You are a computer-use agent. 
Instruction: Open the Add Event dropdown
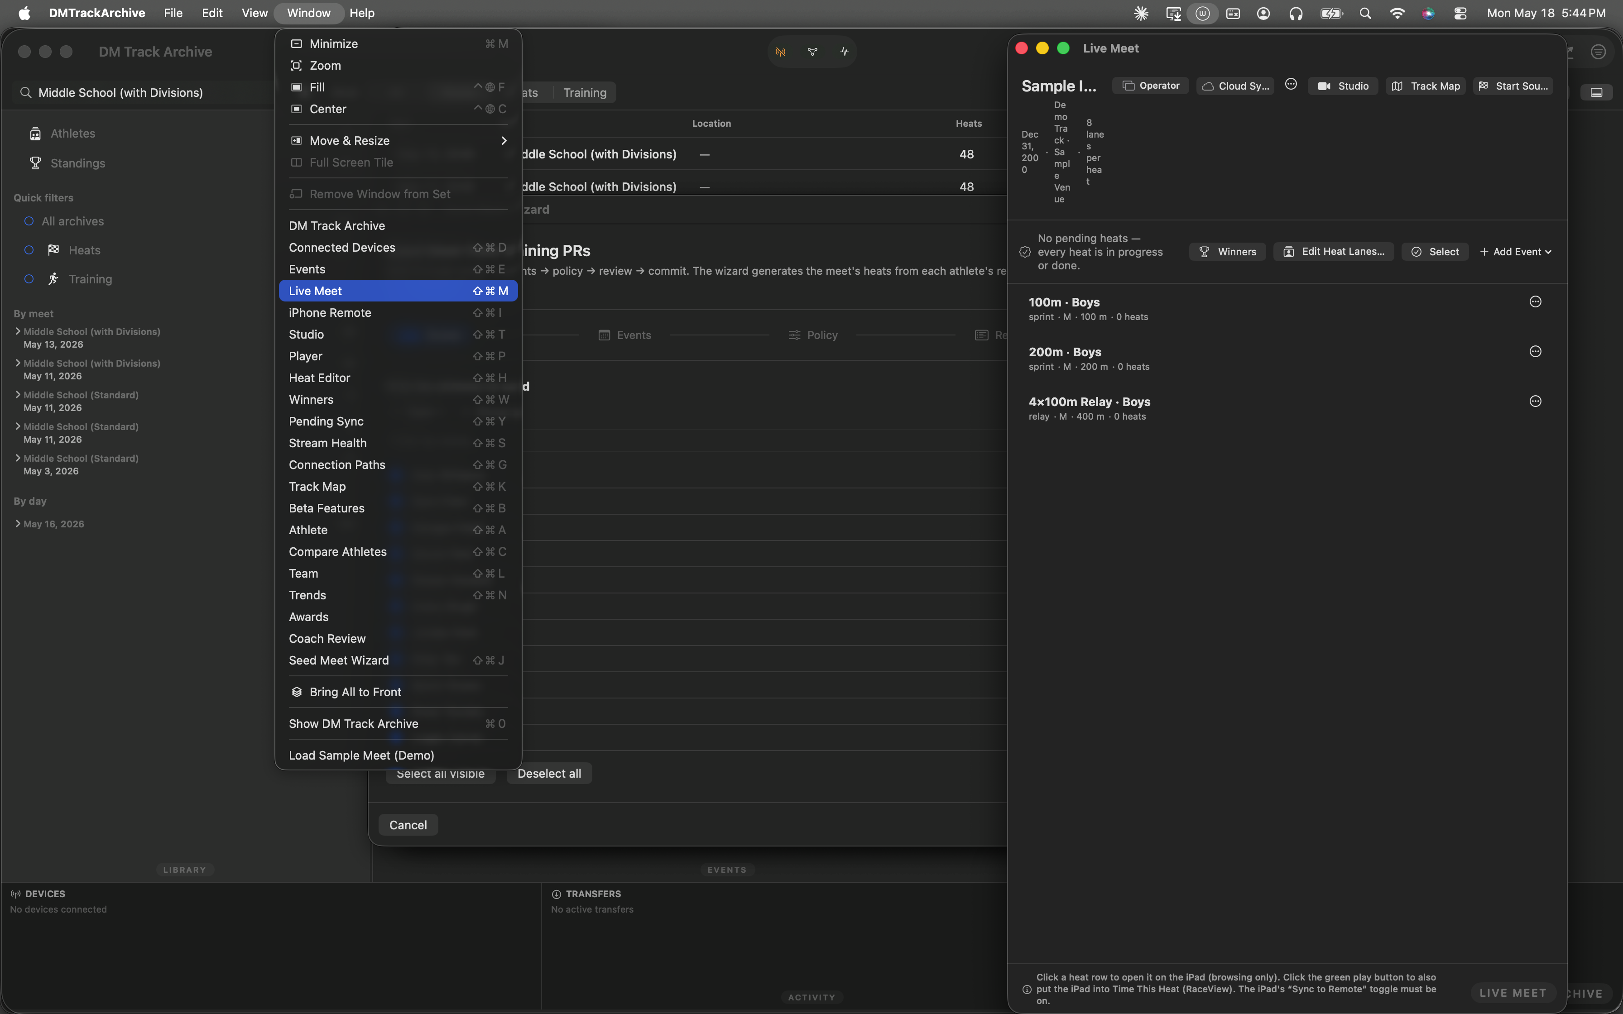tap(1516, 252)
